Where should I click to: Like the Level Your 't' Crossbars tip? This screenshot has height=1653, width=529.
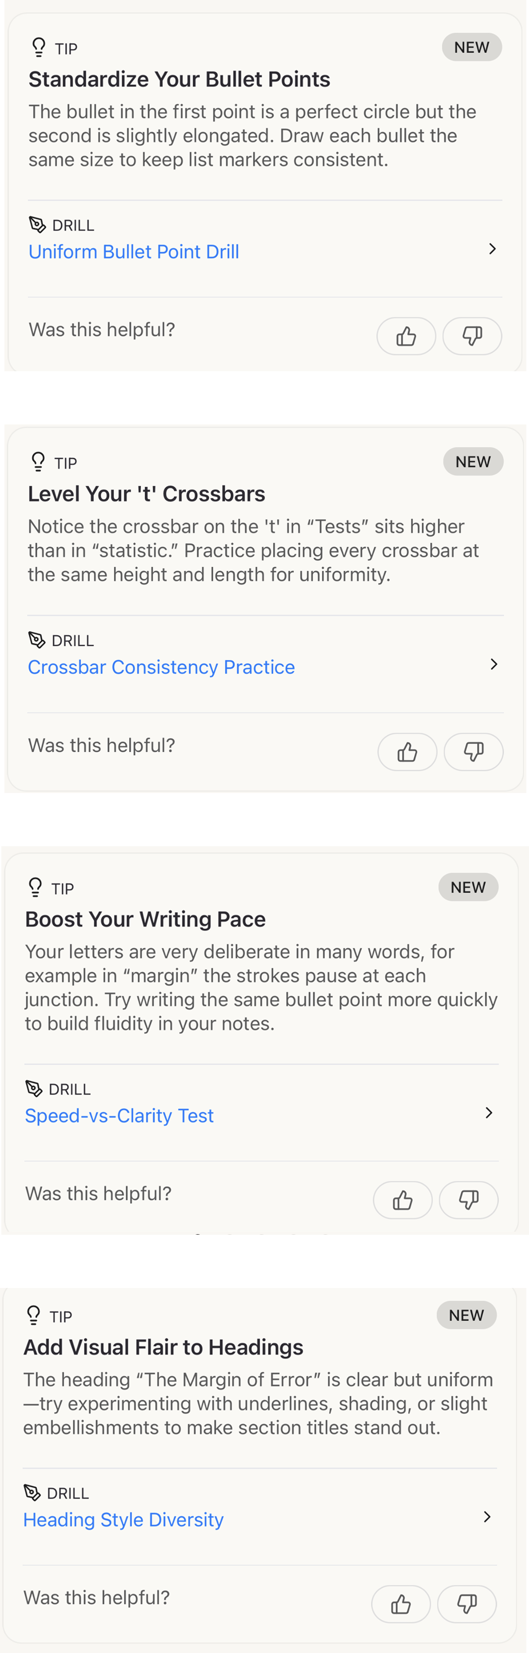tap(407, 751)
